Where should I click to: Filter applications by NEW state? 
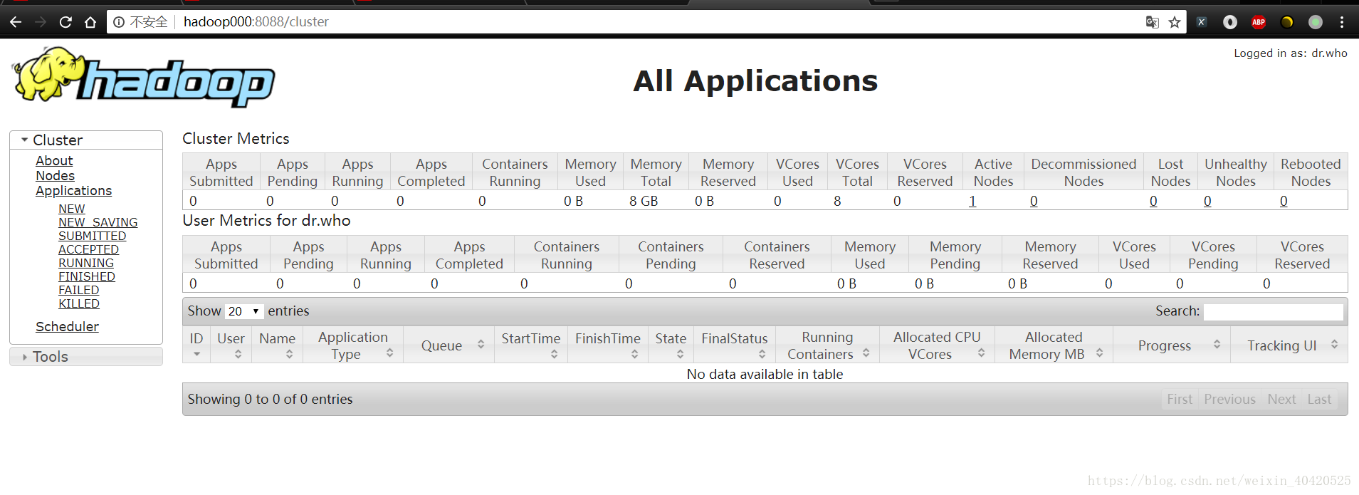tap(71, 209)
